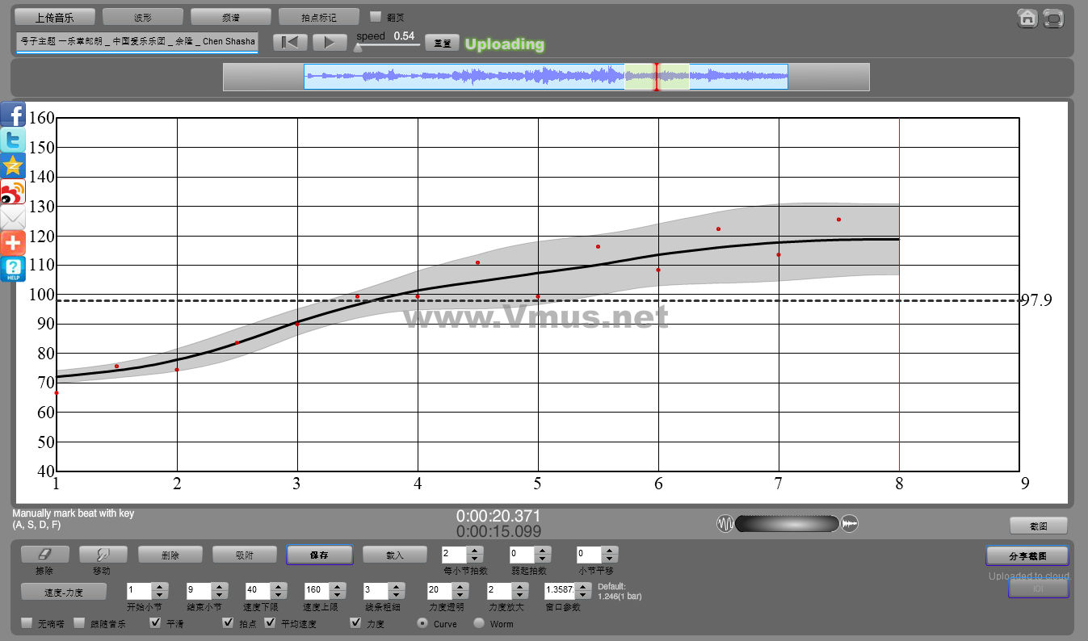Screen dimensions: 1088x641
Task: Decrease the 速度上限 stepper value
Action: pos(338,595)
